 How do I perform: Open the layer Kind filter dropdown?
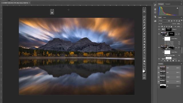(x=163, y=21)
